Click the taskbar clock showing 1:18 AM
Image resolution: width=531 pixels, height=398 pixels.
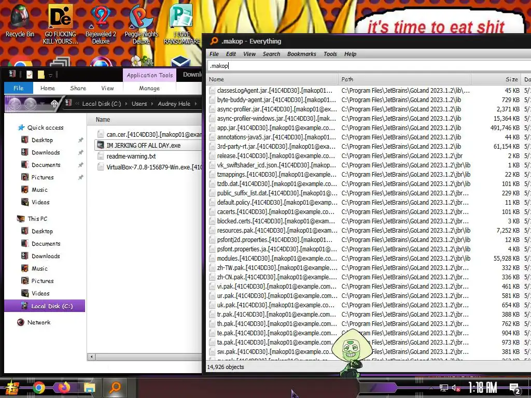click(482, 388)
